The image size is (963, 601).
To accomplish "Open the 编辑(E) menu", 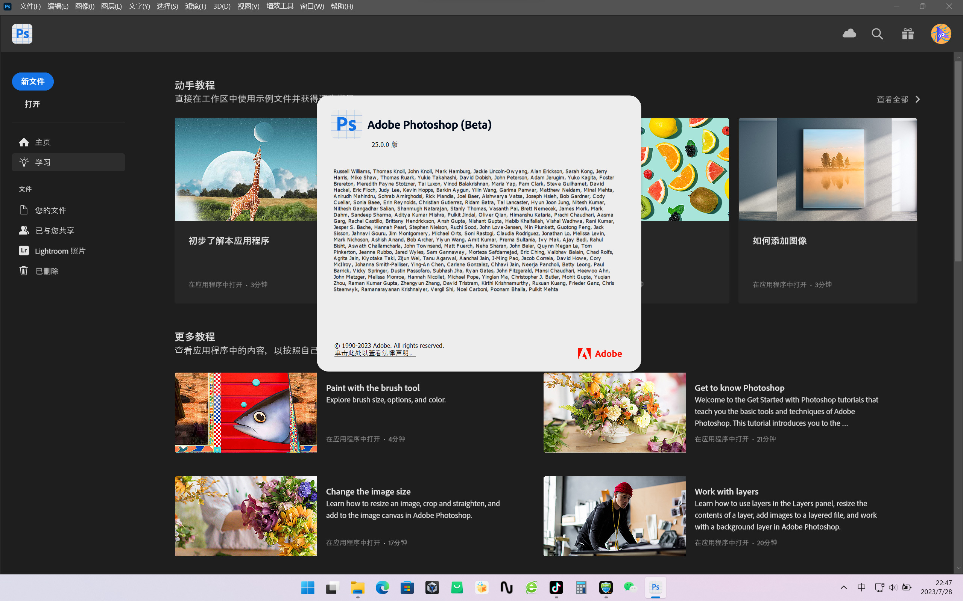I will click(x=58, y=6).
